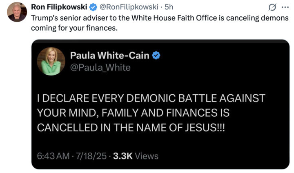Click the line "I DECLARE EVERY DEMONIC BATTLE AGAINST"
The width and height of the screenshot is (294, 173).
pos(151,98)
